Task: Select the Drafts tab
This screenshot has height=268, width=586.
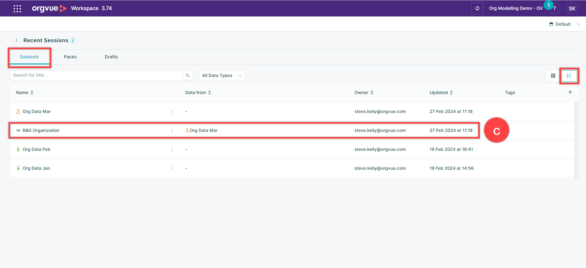Action: click(x=111, y=57)
